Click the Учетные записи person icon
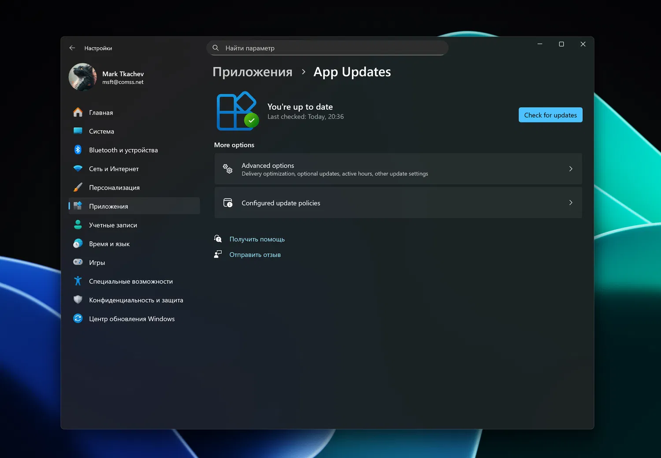Viewport: 661px width, 458px height. click(78, 225)
